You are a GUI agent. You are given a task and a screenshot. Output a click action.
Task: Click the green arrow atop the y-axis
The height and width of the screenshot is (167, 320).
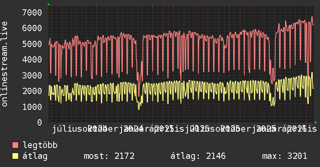click(x=49, y=4)
